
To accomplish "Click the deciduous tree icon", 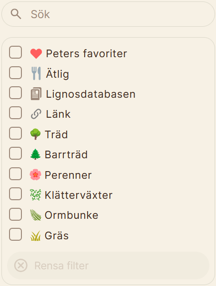I will coord(35,134).
